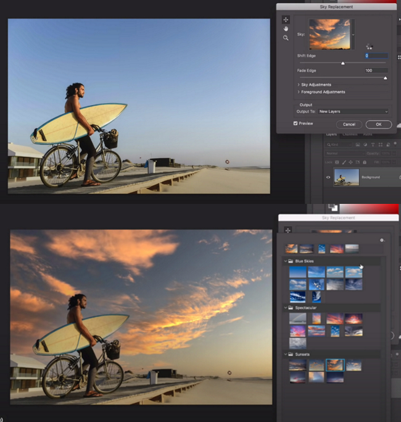401x422 pixels.
Task: Click the Sky preview thumbnail in the top dialog
Action: pos(330,35)
